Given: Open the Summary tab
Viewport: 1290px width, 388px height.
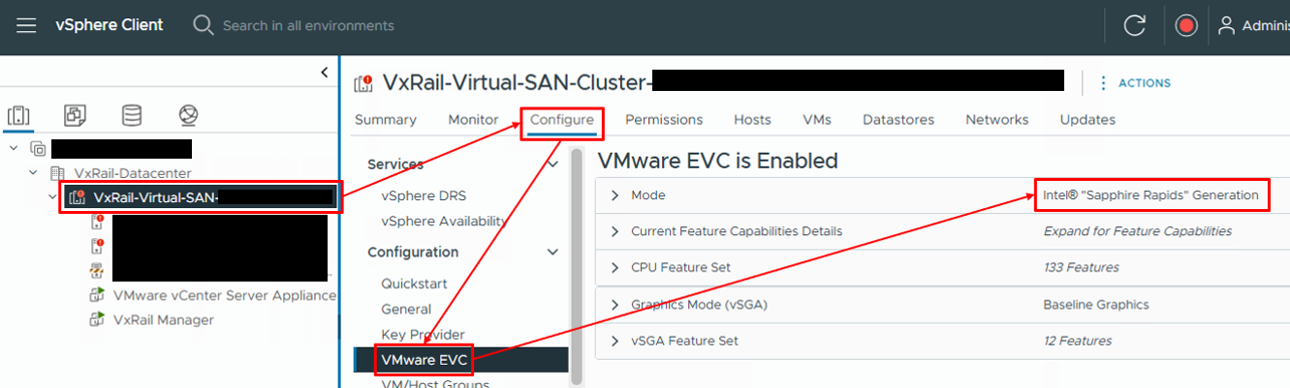Looking at the screenshot, I should point(386,120).
